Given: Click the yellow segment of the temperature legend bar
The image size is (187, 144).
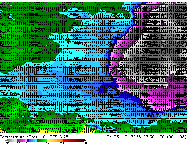Looking at the screenshot, I should pos(48,140).
